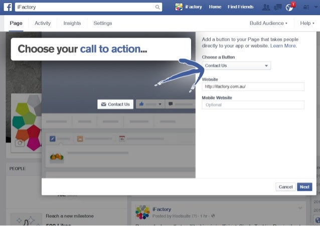Click the message speech bubble icon in preview
Screen dimensions: 320x226
tap(171, 104)
